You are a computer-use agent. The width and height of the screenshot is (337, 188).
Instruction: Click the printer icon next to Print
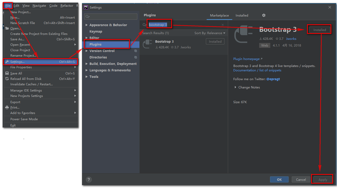coord(7,108)
